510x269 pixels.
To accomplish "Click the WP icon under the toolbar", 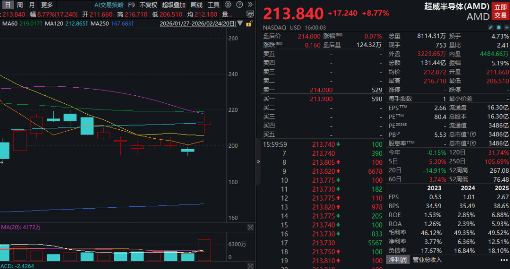I will (x=249, y=15).
